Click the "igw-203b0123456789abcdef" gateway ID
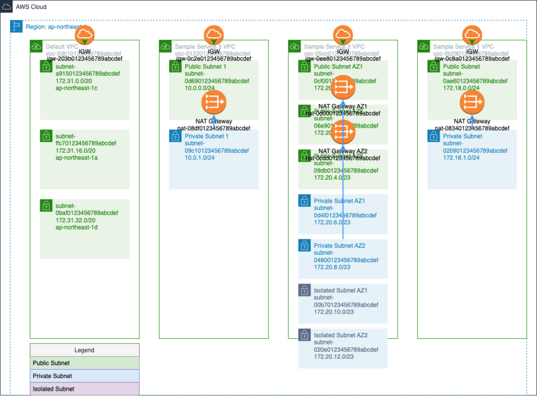 (x=84, y=59)
